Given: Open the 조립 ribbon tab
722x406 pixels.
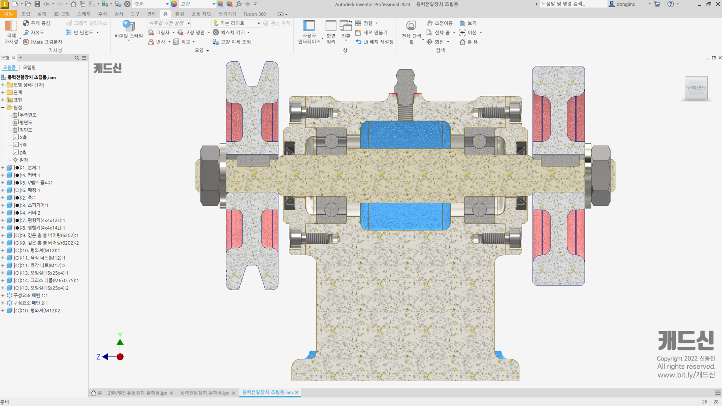Looking at the screenshot, I should 26,14.
